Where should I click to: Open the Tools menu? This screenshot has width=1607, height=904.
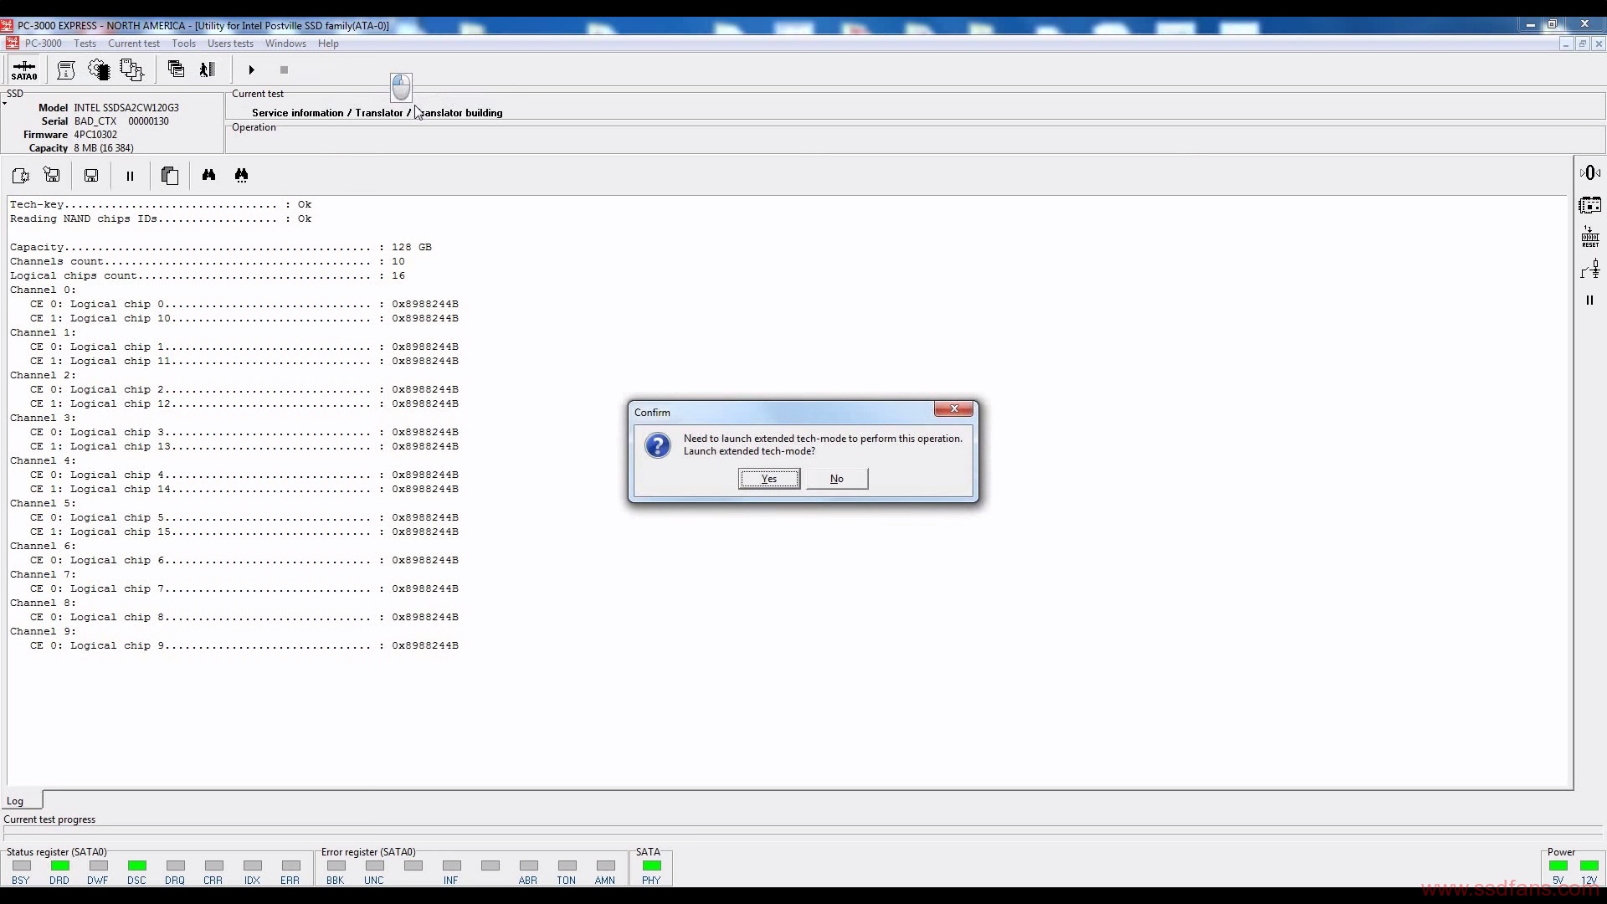[183, 44]
